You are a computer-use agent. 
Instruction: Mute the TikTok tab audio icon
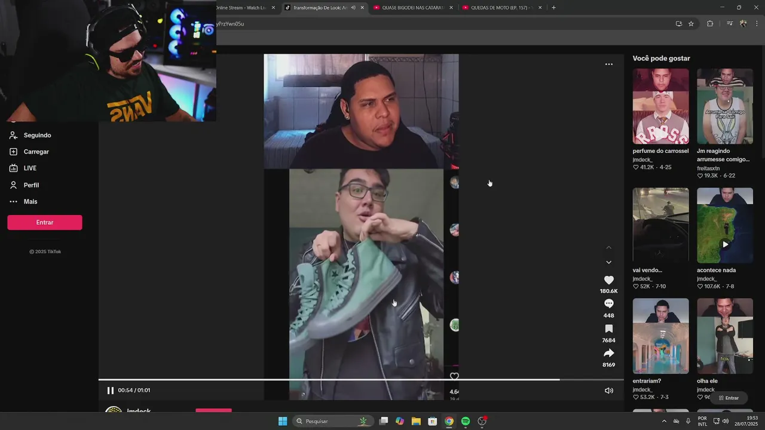(x=353, y=8)
